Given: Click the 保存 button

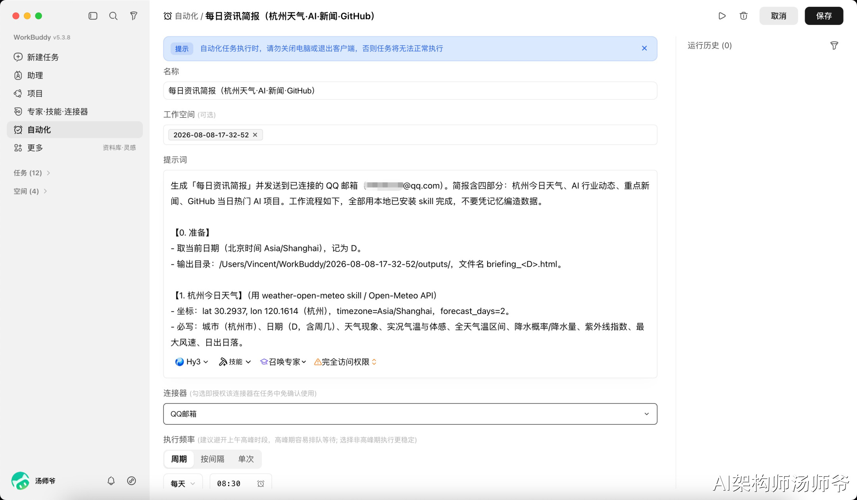Looking at the screenshot, I should pyautogui.click(x=824, y=16).
